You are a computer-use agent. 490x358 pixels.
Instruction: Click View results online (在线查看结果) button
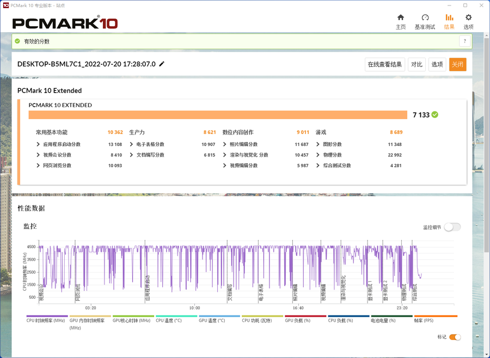pos(385,65)
